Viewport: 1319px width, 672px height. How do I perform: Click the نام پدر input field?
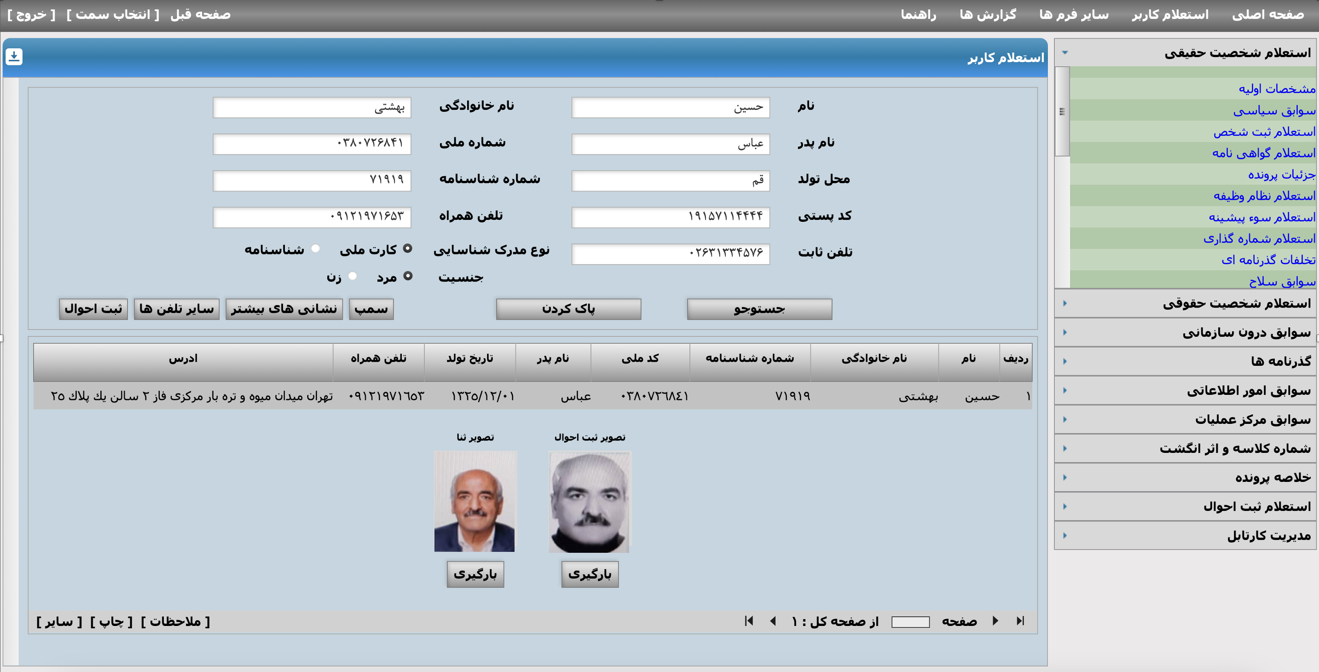point(671,144)
